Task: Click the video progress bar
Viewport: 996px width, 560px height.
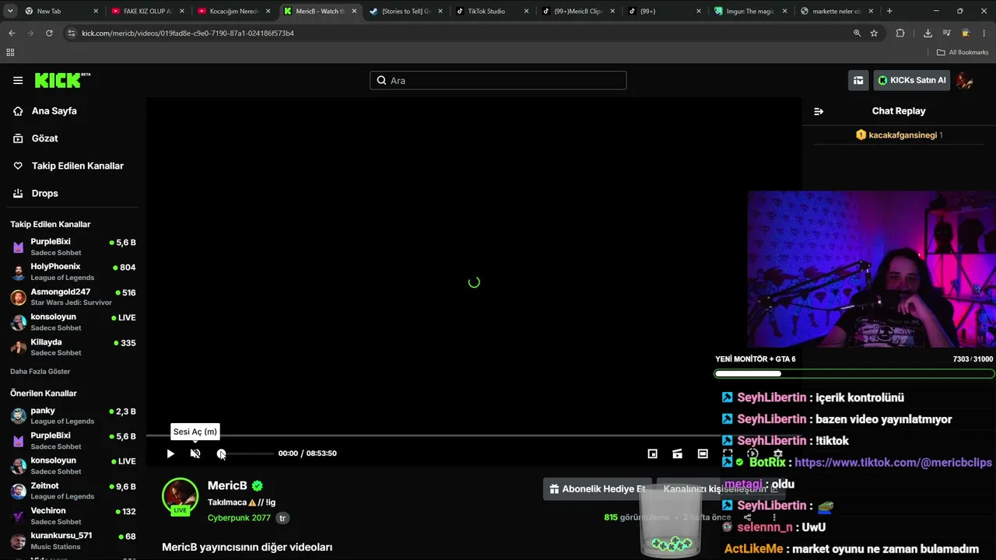Action: tap(474, 436)
